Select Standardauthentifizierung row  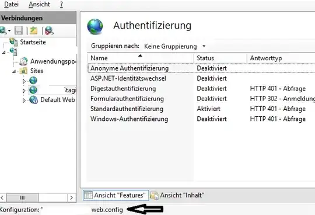pos(201,109)
